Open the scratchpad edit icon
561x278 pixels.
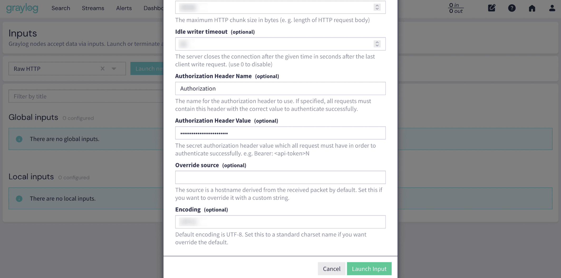[492, 8]
